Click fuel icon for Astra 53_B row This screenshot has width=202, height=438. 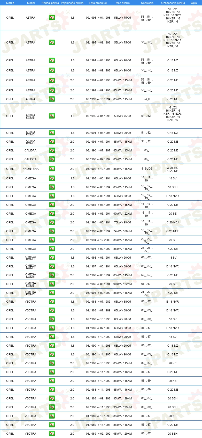(x=52, y=99)
